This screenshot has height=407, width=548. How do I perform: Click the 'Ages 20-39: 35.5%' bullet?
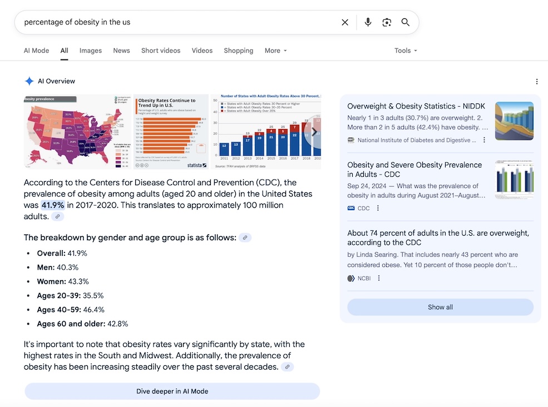[x=70, y=296]
